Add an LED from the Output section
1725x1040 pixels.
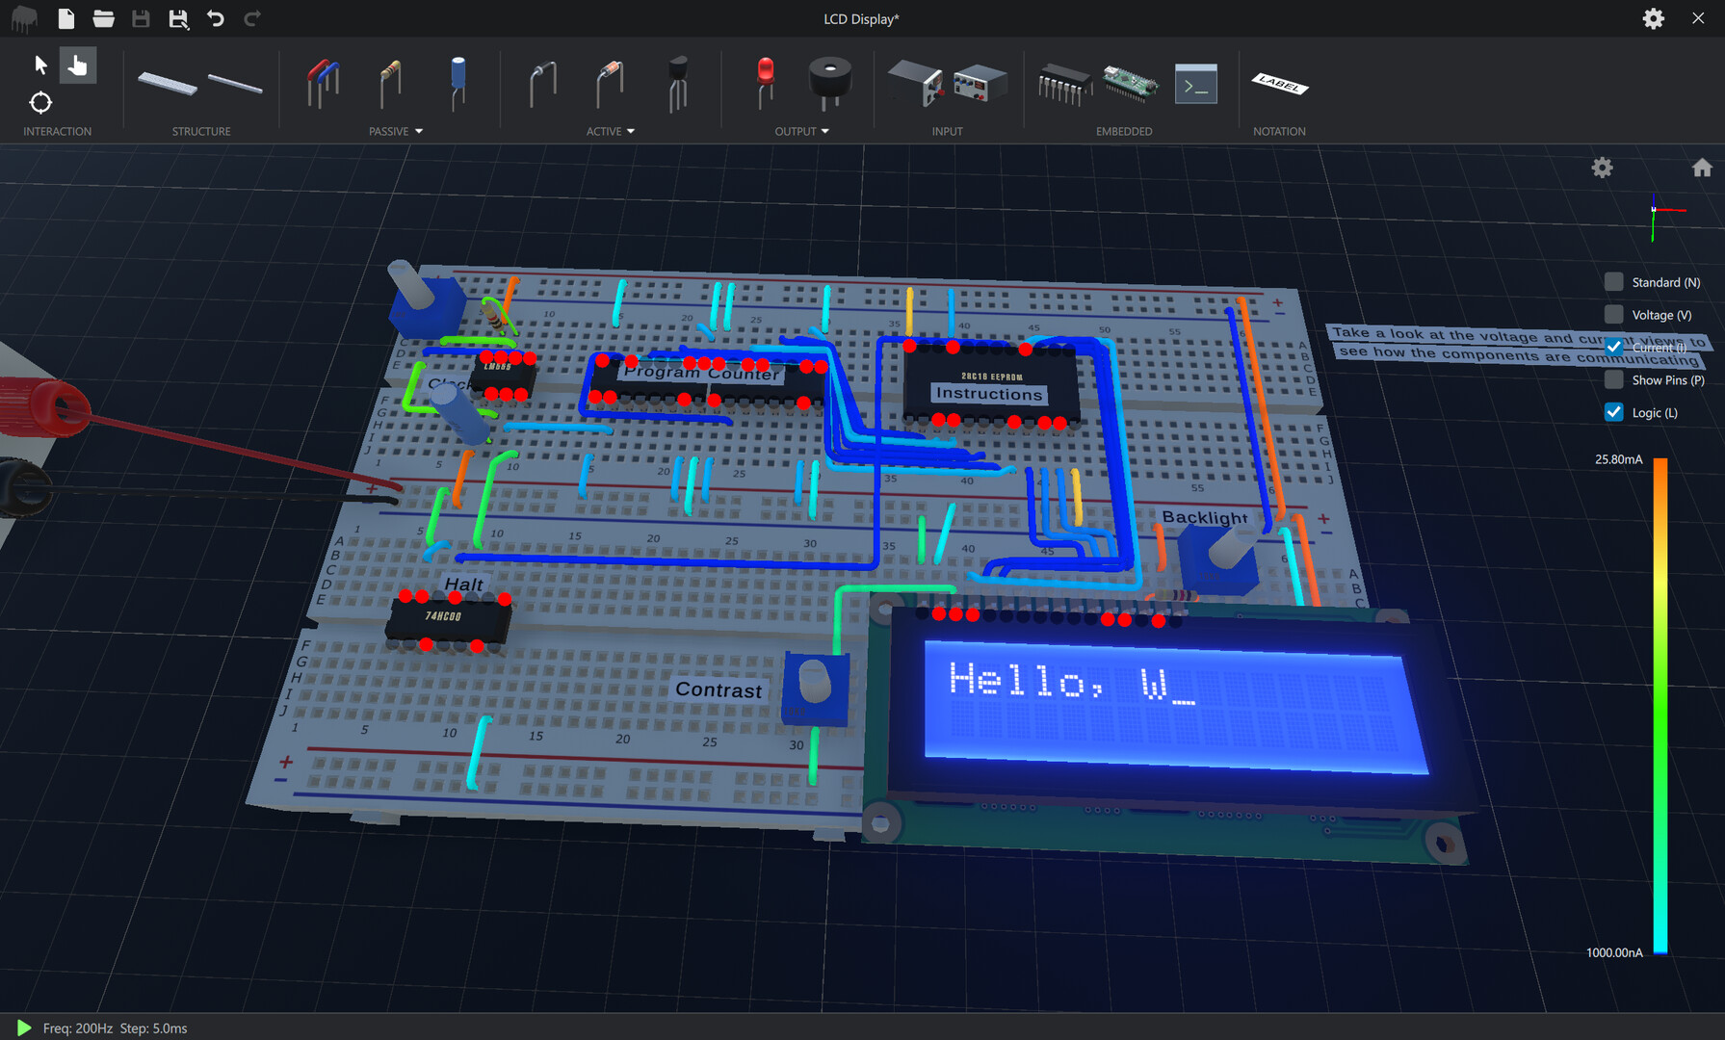coord(763,84)
